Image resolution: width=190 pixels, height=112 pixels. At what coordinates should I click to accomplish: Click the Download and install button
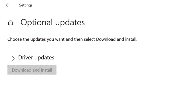pyautogui.click(x=32, y=70)
